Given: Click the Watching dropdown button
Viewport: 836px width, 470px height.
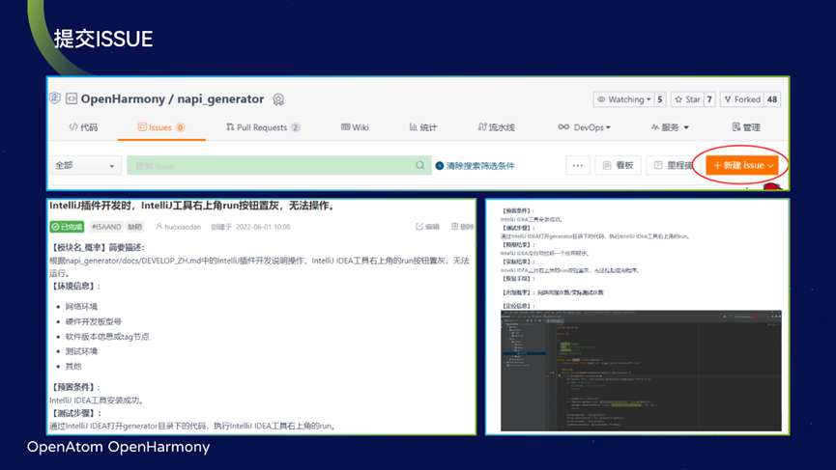Looking at the screenshot, I should [623, 99].
